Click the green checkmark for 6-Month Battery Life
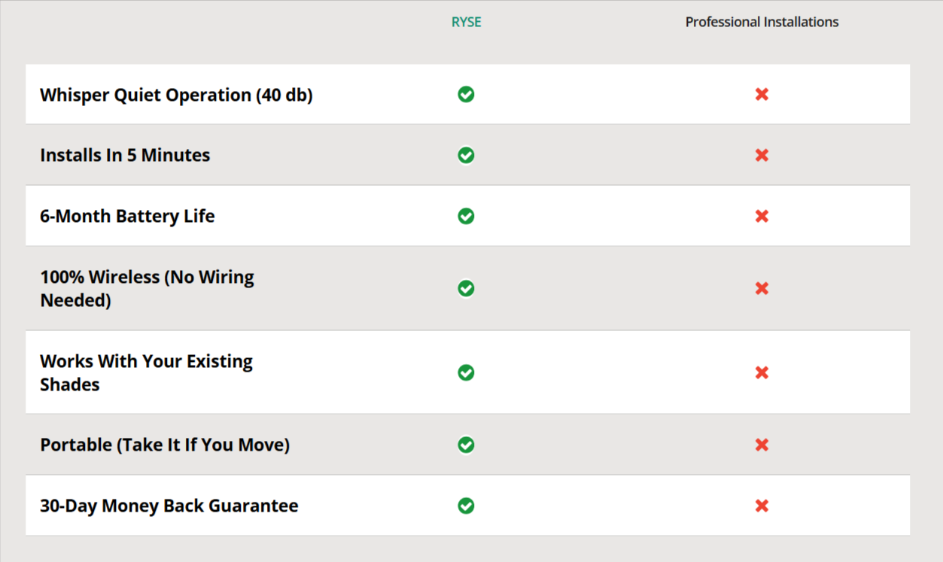The width and height of the screenshot is (943, 562). tap(466, 216)
